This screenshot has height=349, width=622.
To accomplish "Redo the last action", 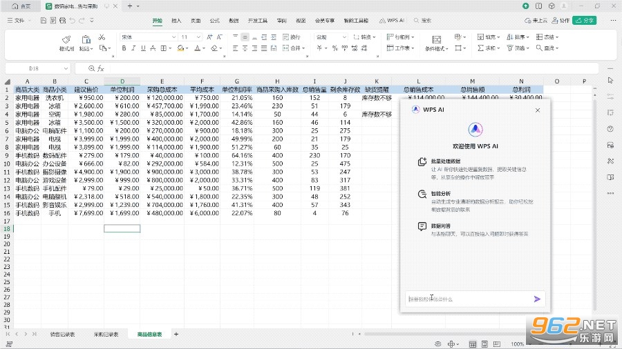I will [82, 20].
